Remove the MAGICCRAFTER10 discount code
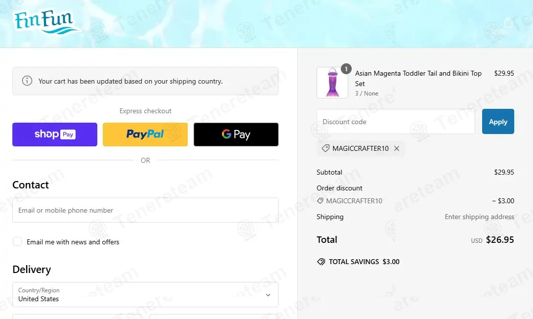Viewport: 533px width, 319px height. 397,148
